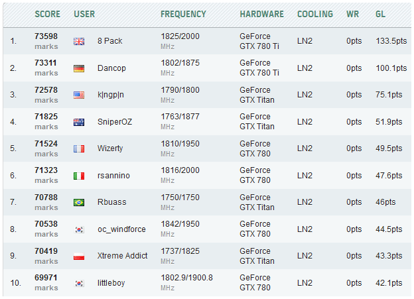Click GeForce GTX 780 in littleboy row
The width and height of the screenshot is (414, 299).
255,282
